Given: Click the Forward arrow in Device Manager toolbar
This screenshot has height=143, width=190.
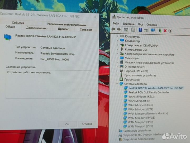Looking at the screenshot, I should pyautogui.click(x=118, y=30).
